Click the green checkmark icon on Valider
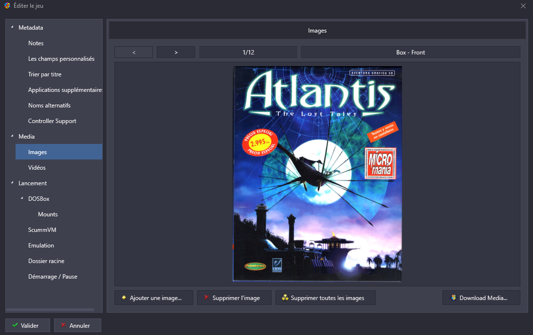The height and width of the screenshot is (335, 533). (15, 325)
